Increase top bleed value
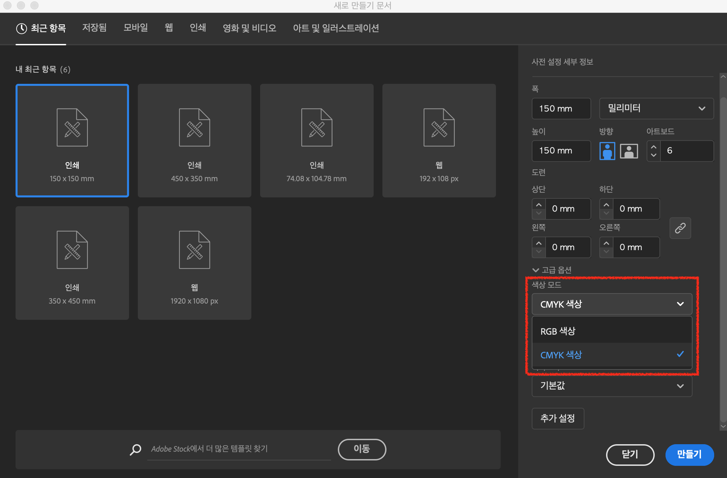 [x=539, y=205]
